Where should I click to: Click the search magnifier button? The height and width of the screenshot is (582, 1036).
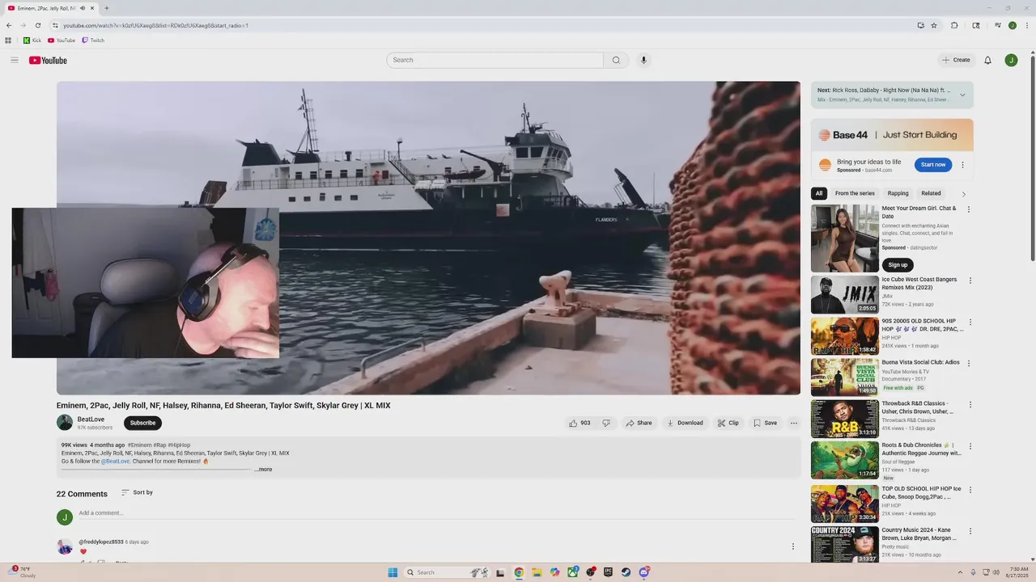click(616, 60)
